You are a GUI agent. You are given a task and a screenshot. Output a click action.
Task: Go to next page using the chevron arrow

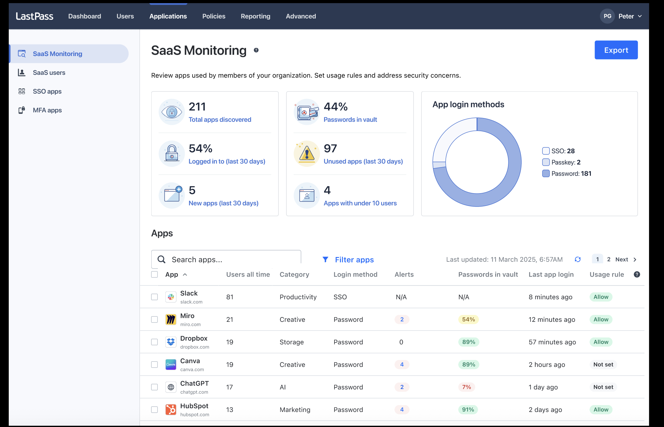point(635,260)
